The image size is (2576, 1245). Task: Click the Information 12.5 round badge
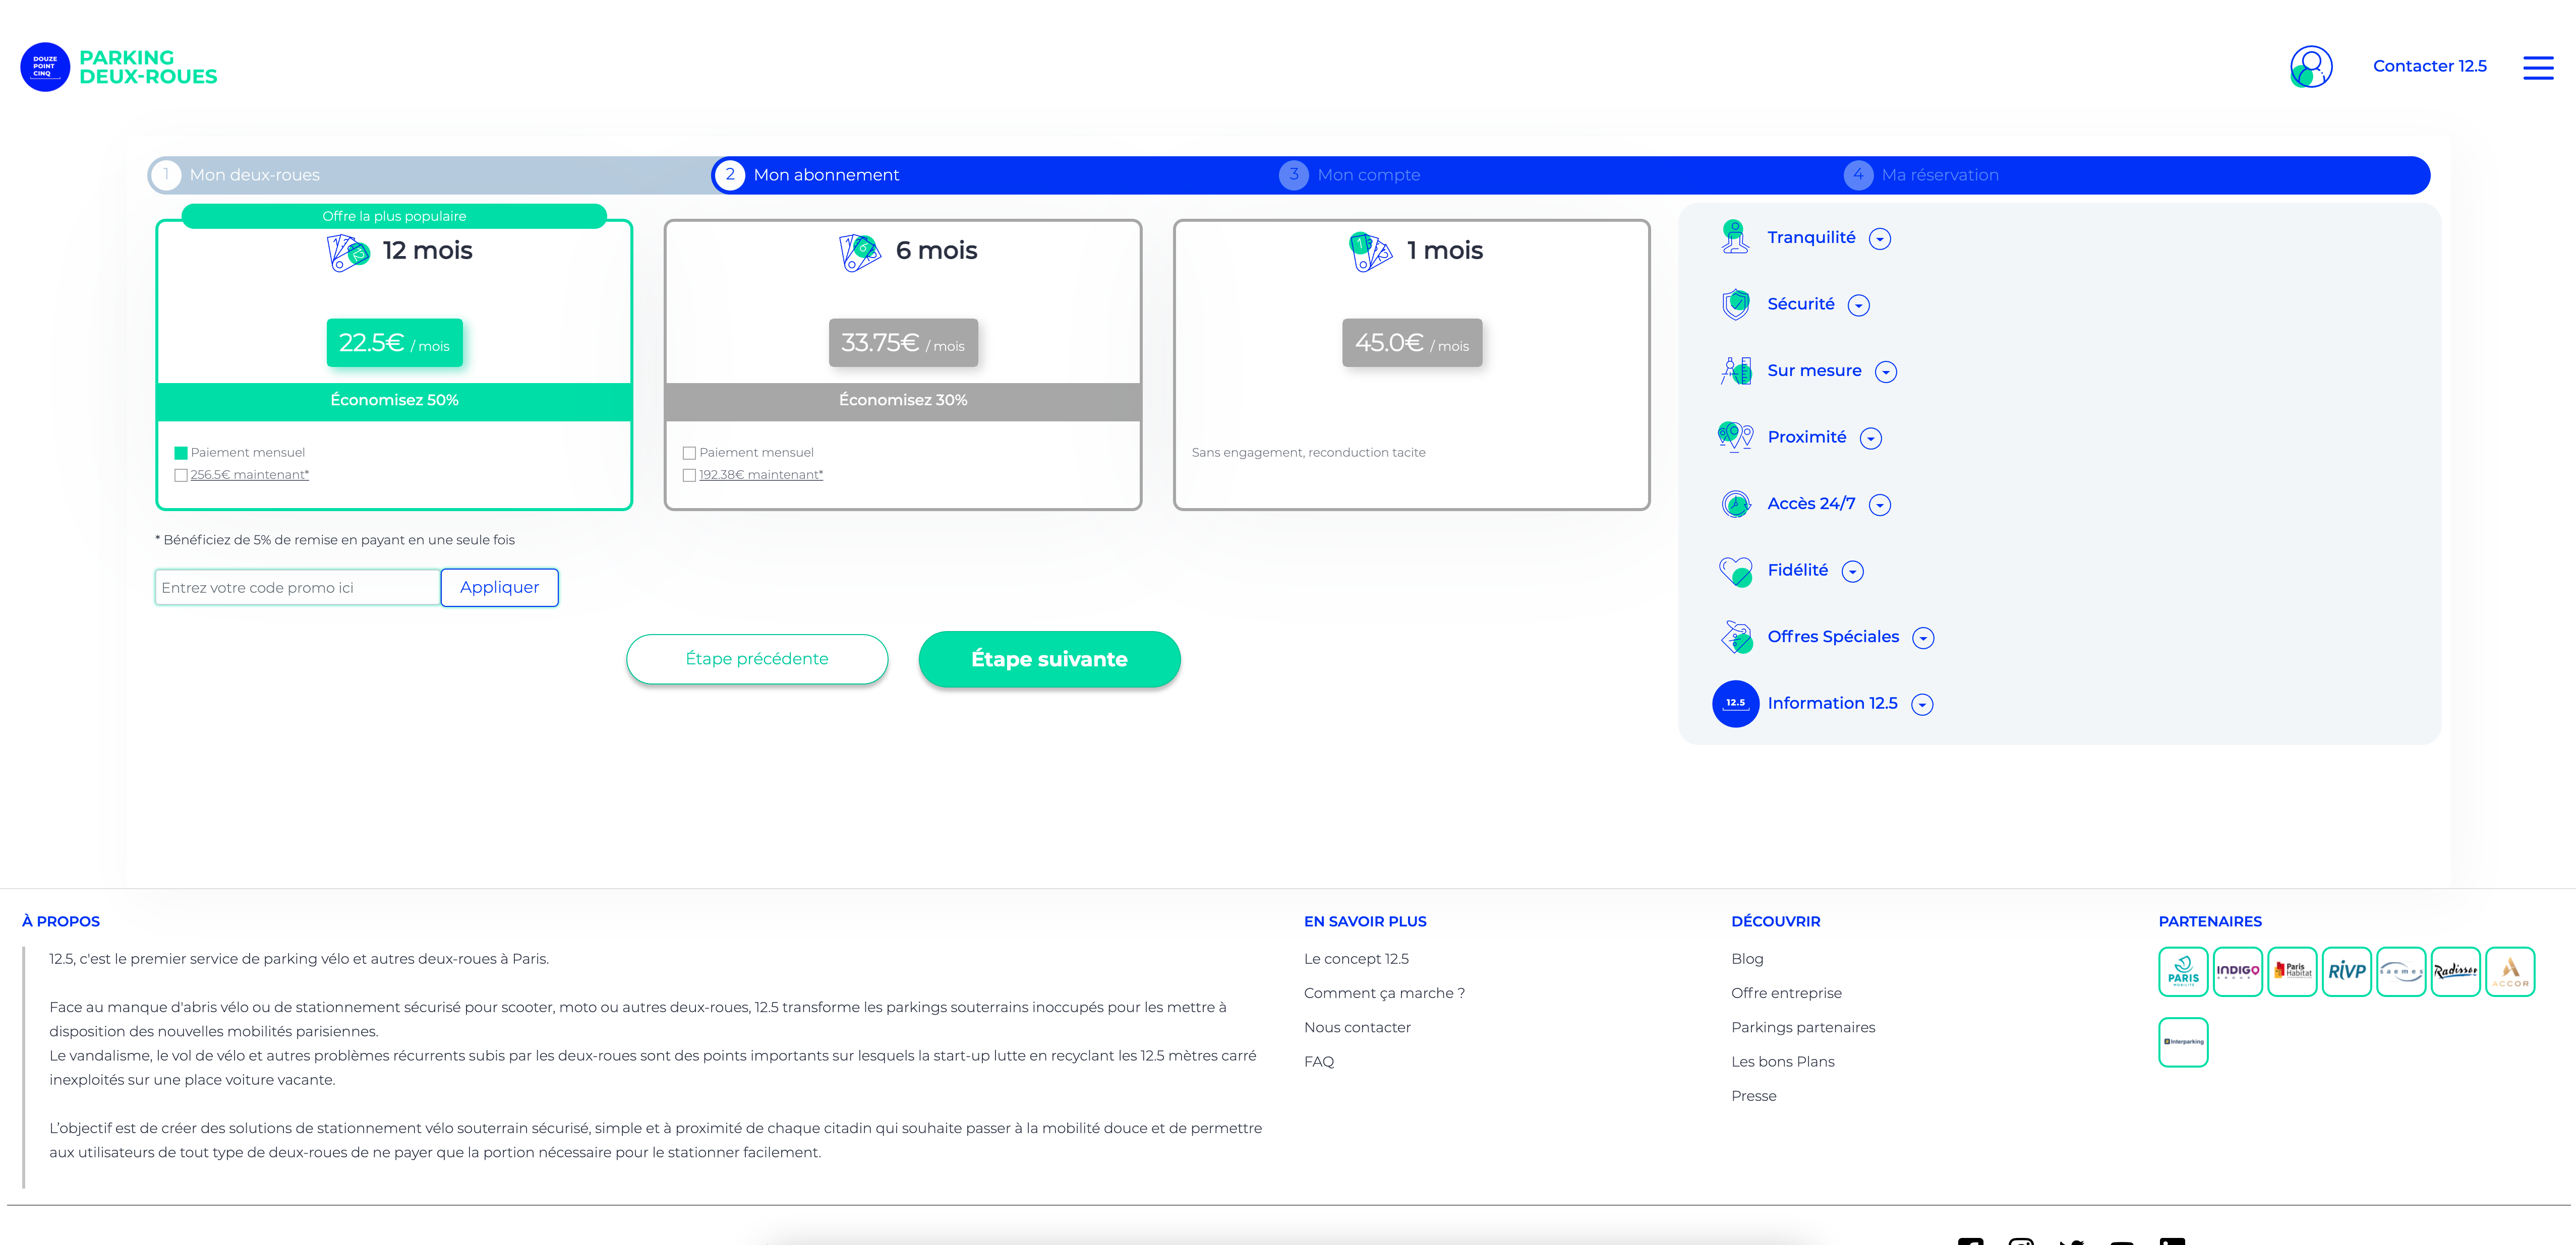tap(1735, 704)
